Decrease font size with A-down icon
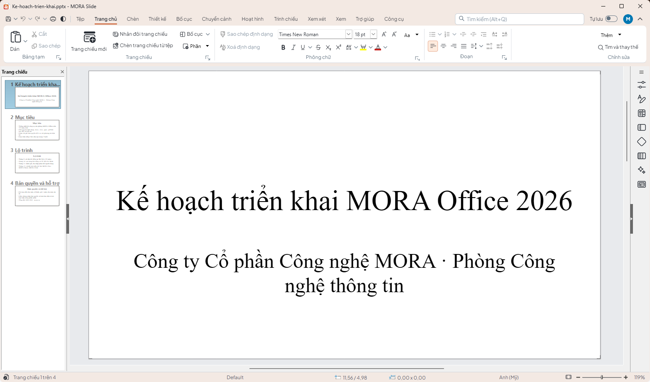650x382 pixels. tap(394, 35)
